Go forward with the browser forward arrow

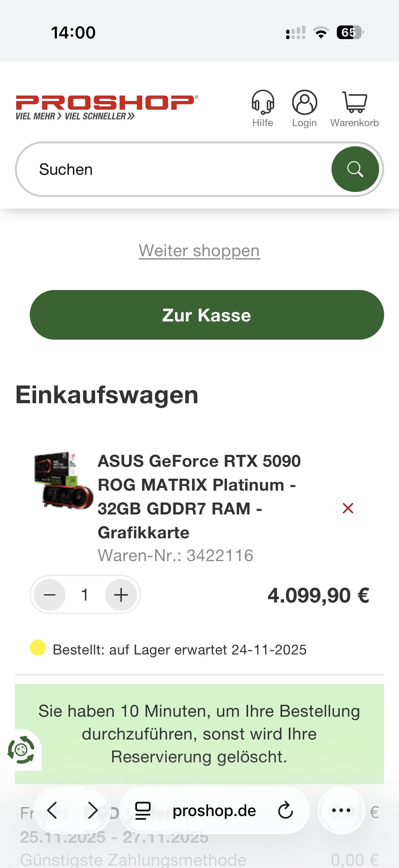click(x=93, y=810)
